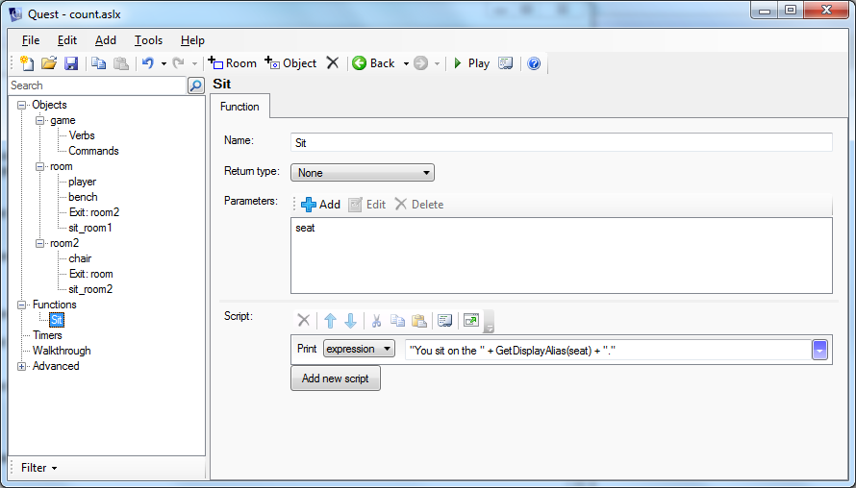Select the Function tab

(239, 107)
